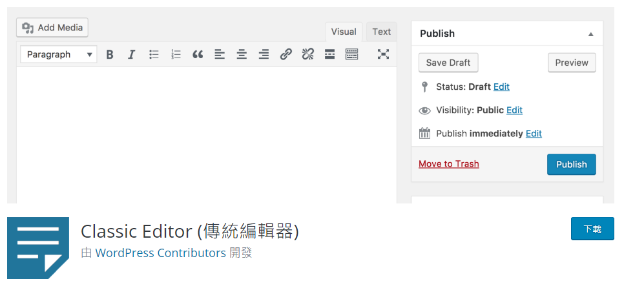This screenshot has height=290, width=624.
Task: Click the key icon beside Status
Action: coord(424,87)
